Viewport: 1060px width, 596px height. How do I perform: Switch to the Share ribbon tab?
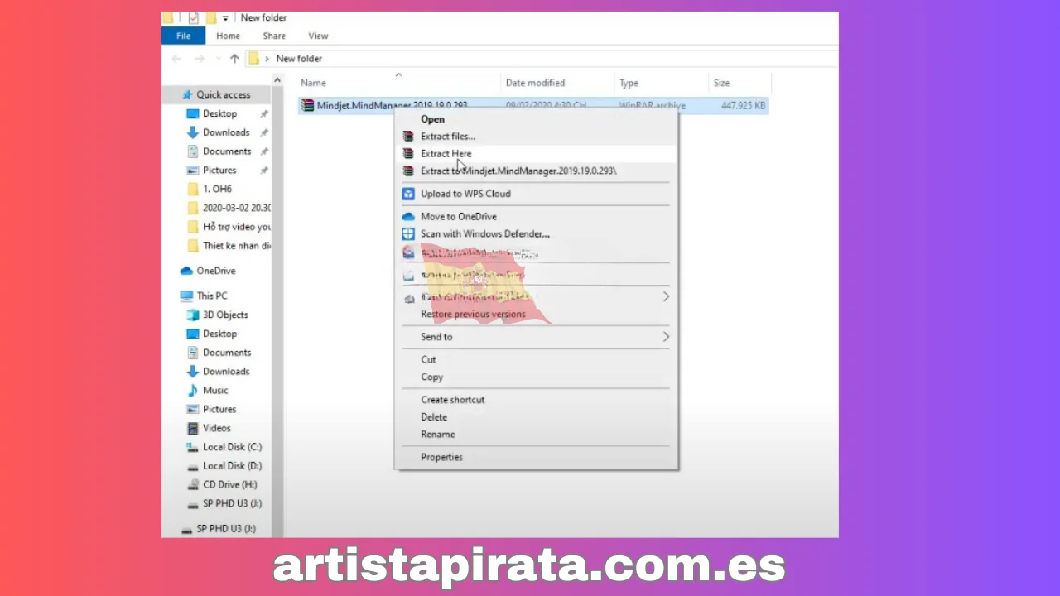pos(274,36)
